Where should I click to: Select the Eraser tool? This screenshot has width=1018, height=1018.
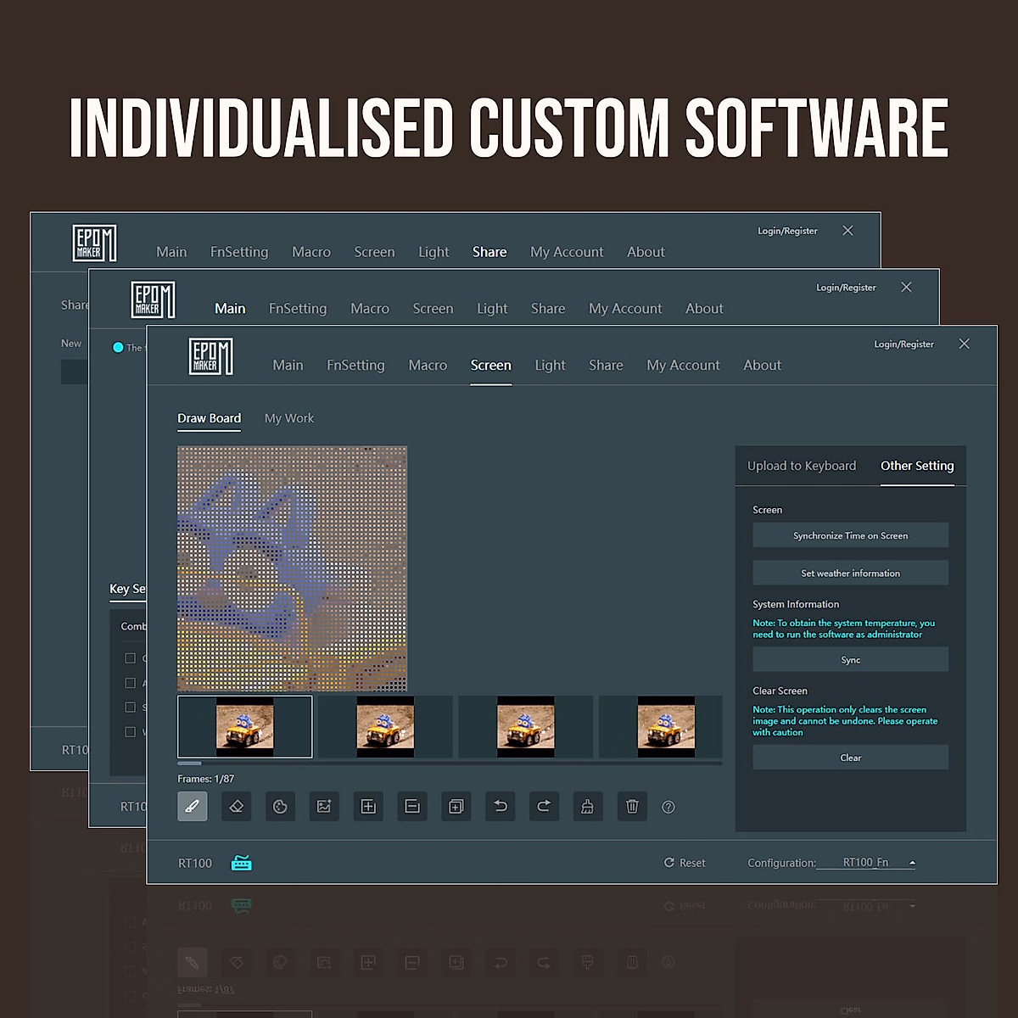pos(237,806)
